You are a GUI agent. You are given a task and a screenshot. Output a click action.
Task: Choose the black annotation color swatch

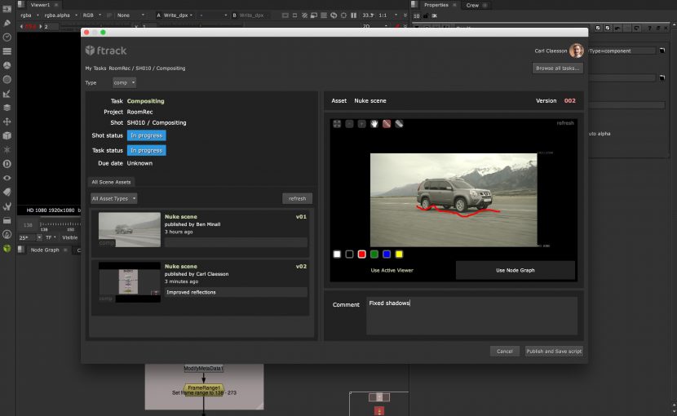click(x=349, y=254)
